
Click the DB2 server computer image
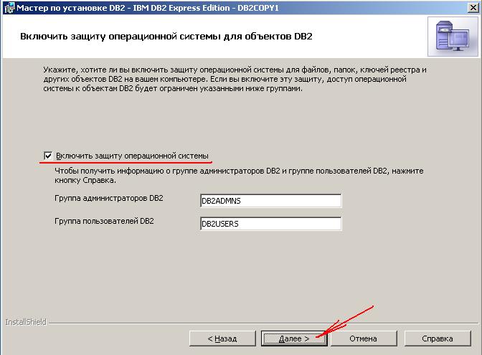pos(453,37)
